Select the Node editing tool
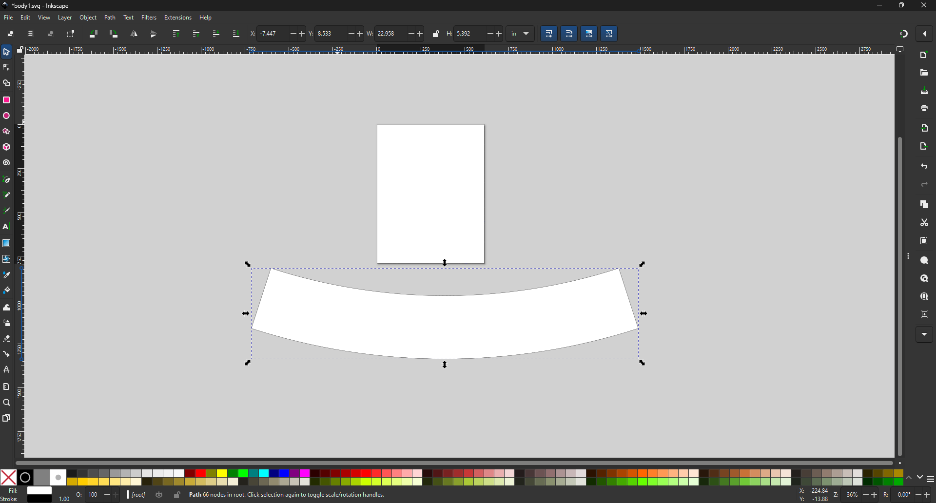Viewport: 936px width, 503px height. [6, 67]
